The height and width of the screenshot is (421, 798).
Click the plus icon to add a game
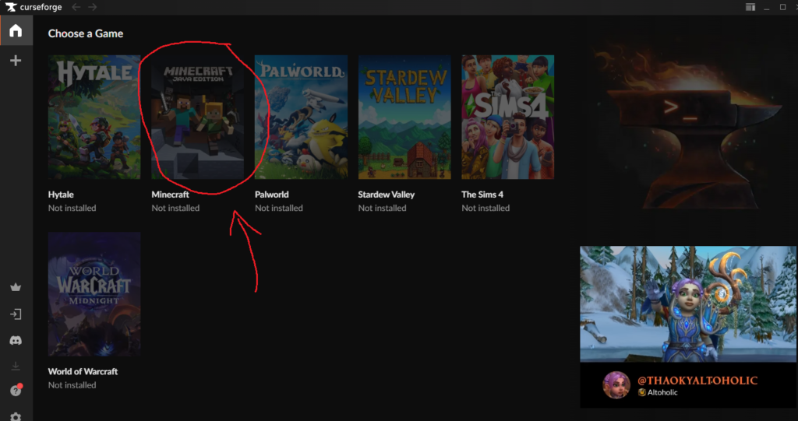(x=16, y=61)
